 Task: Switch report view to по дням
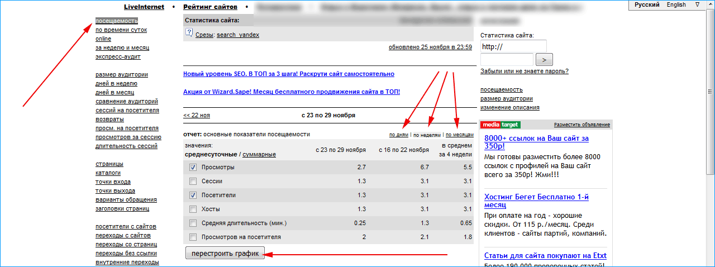[399, 135]
